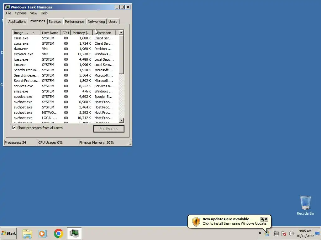
Task: Open the Start menu
Action: pos(8,233)
